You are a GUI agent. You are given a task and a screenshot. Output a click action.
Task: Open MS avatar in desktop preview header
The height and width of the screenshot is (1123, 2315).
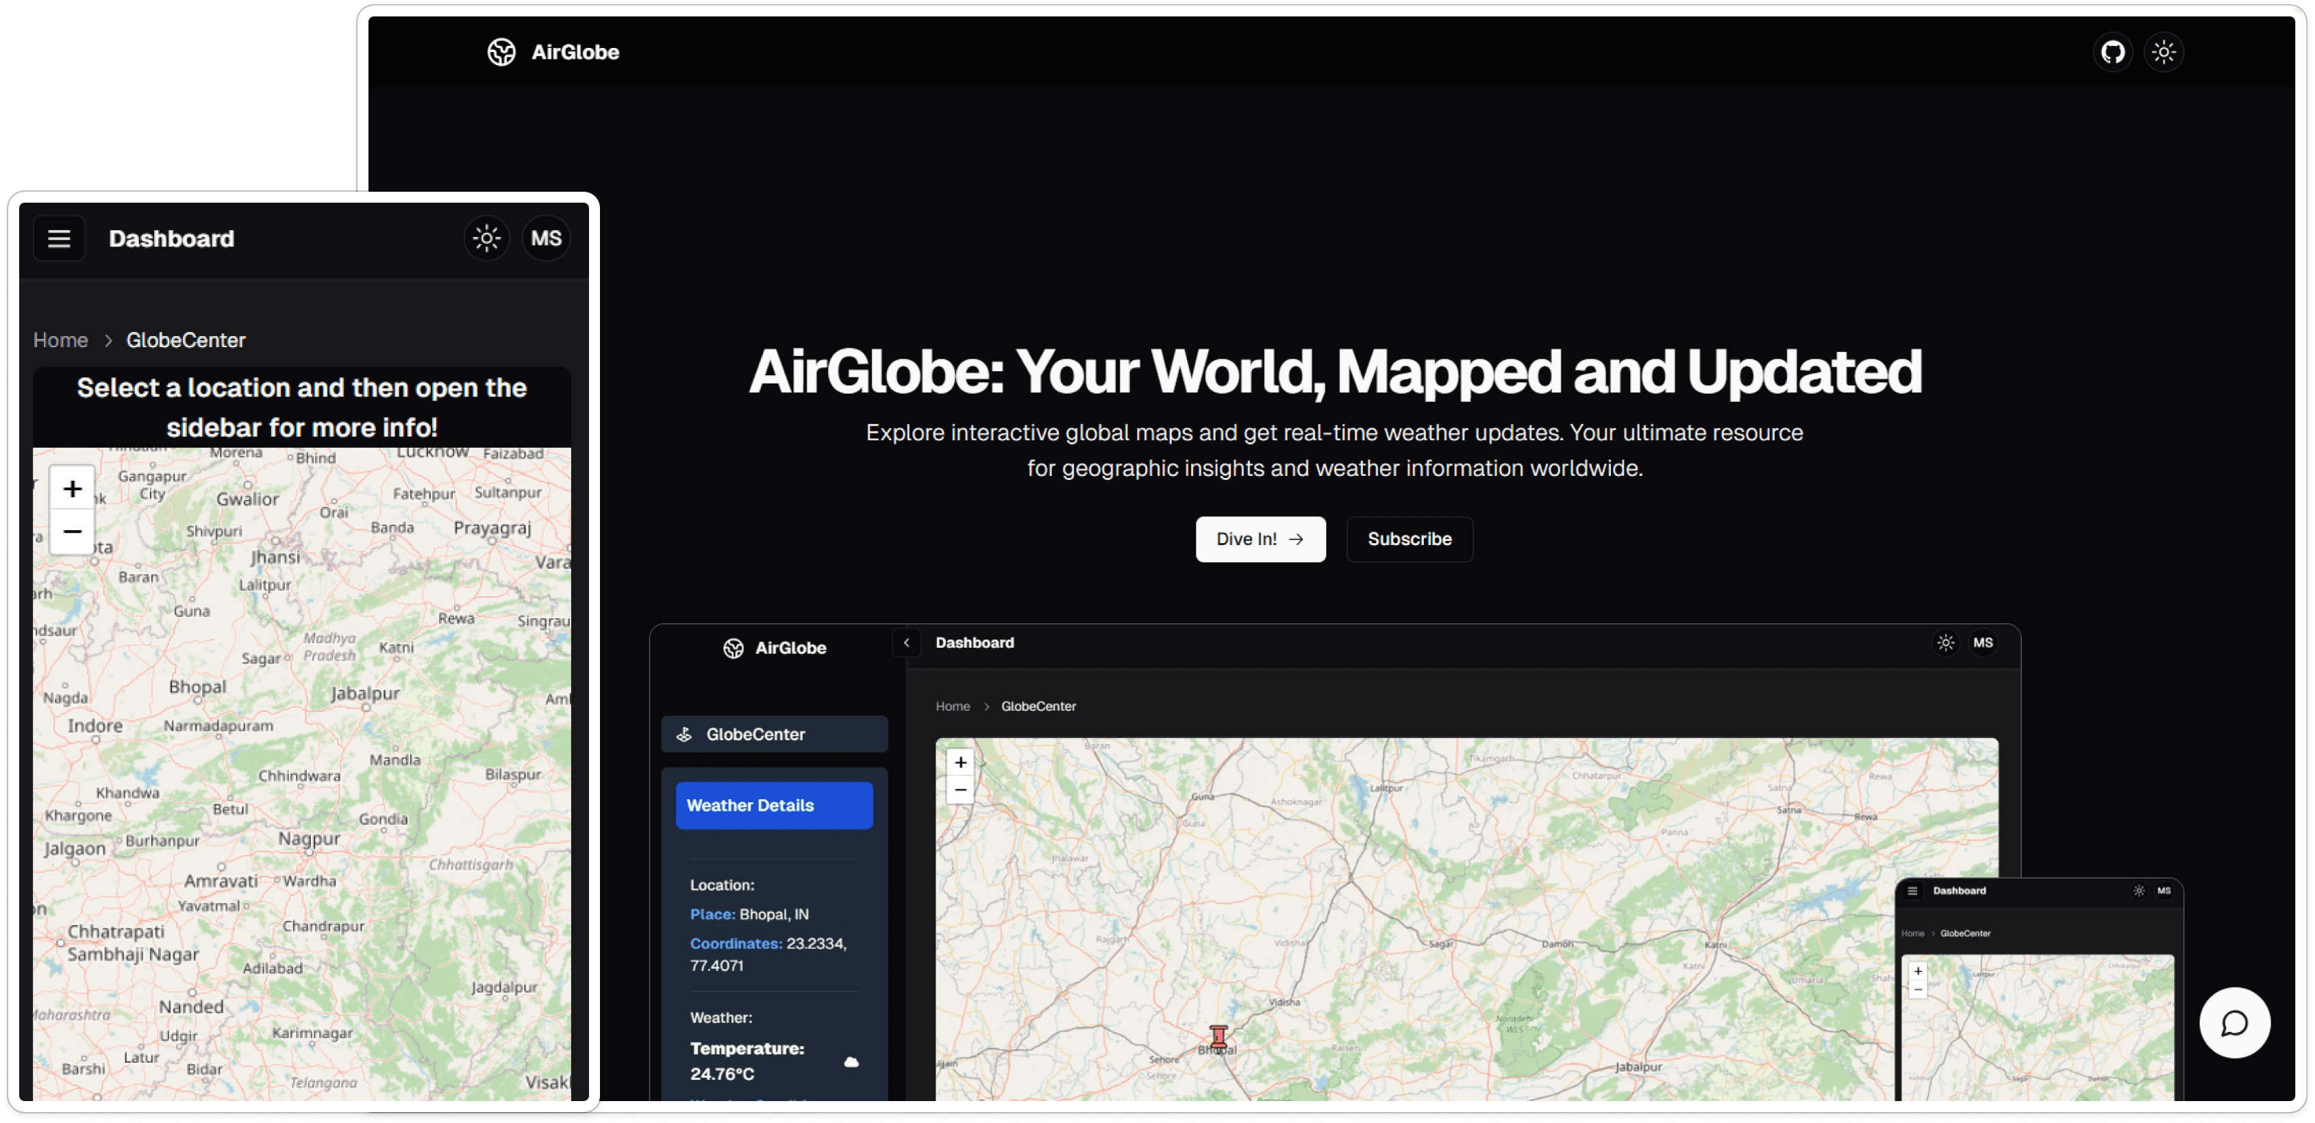point(1983,643)
